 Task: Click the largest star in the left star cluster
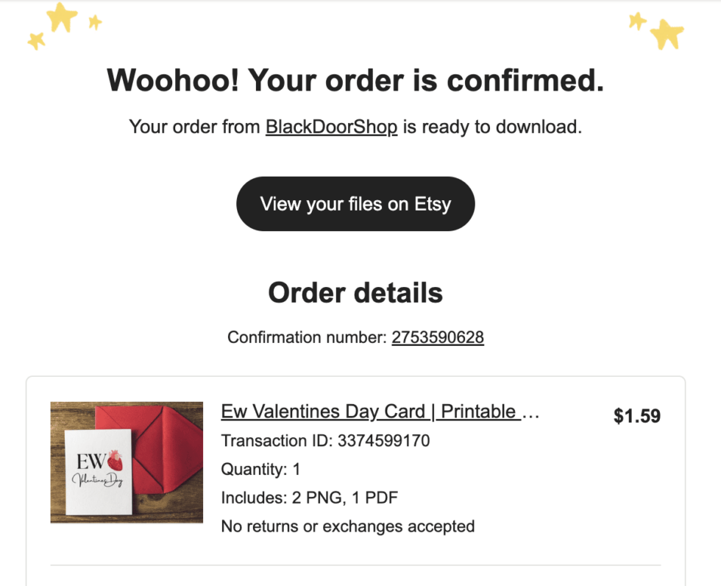click(62, 16)
